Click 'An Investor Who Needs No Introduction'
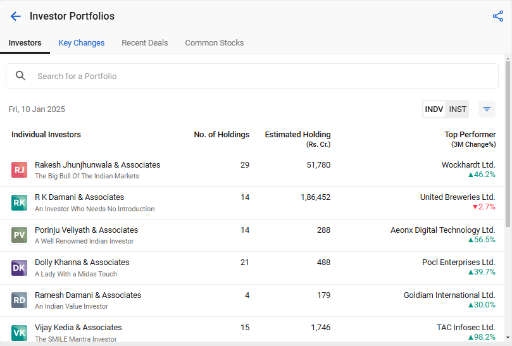 pos(95,209)
